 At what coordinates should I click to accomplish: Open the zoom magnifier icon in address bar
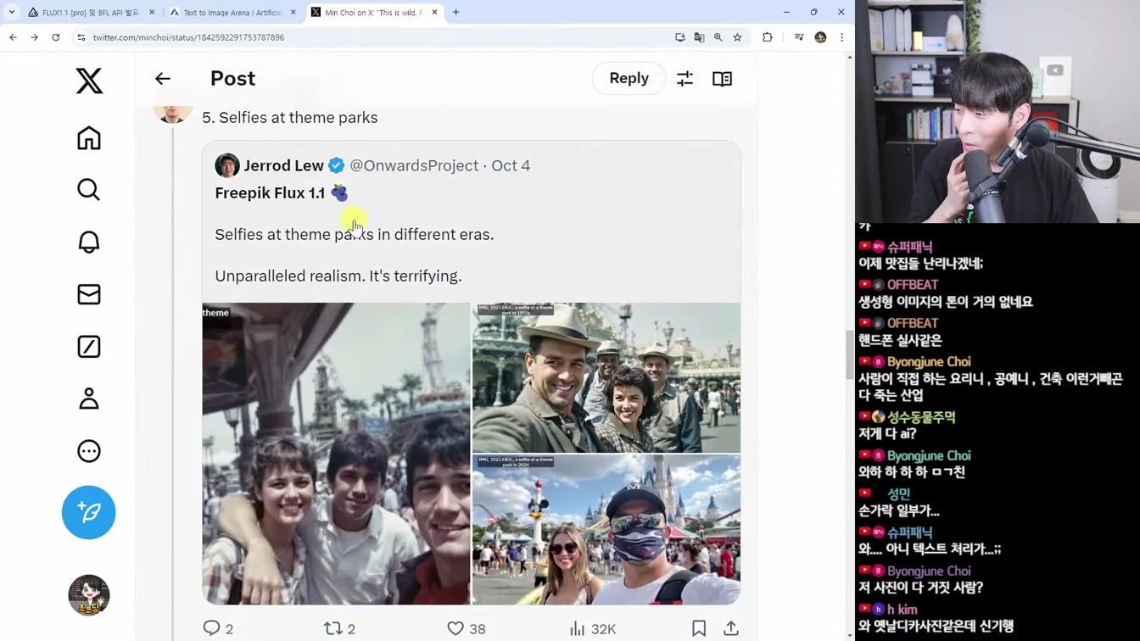(x=718, y=37)
